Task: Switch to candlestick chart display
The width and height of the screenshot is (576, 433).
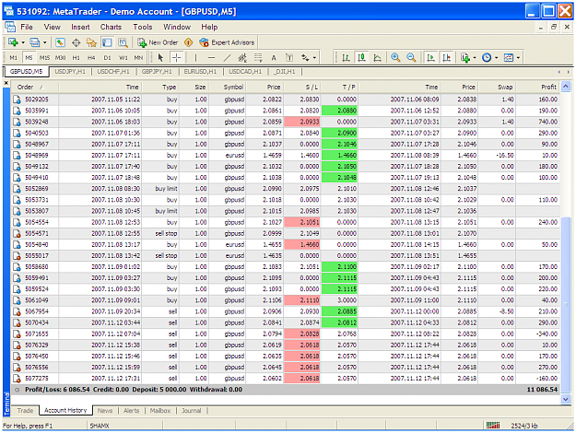Action: point(361,58)
